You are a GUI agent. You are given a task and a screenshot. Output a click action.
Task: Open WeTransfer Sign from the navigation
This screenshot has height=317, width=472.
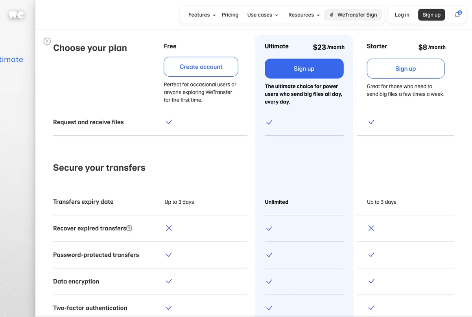[x=353, y=15]
